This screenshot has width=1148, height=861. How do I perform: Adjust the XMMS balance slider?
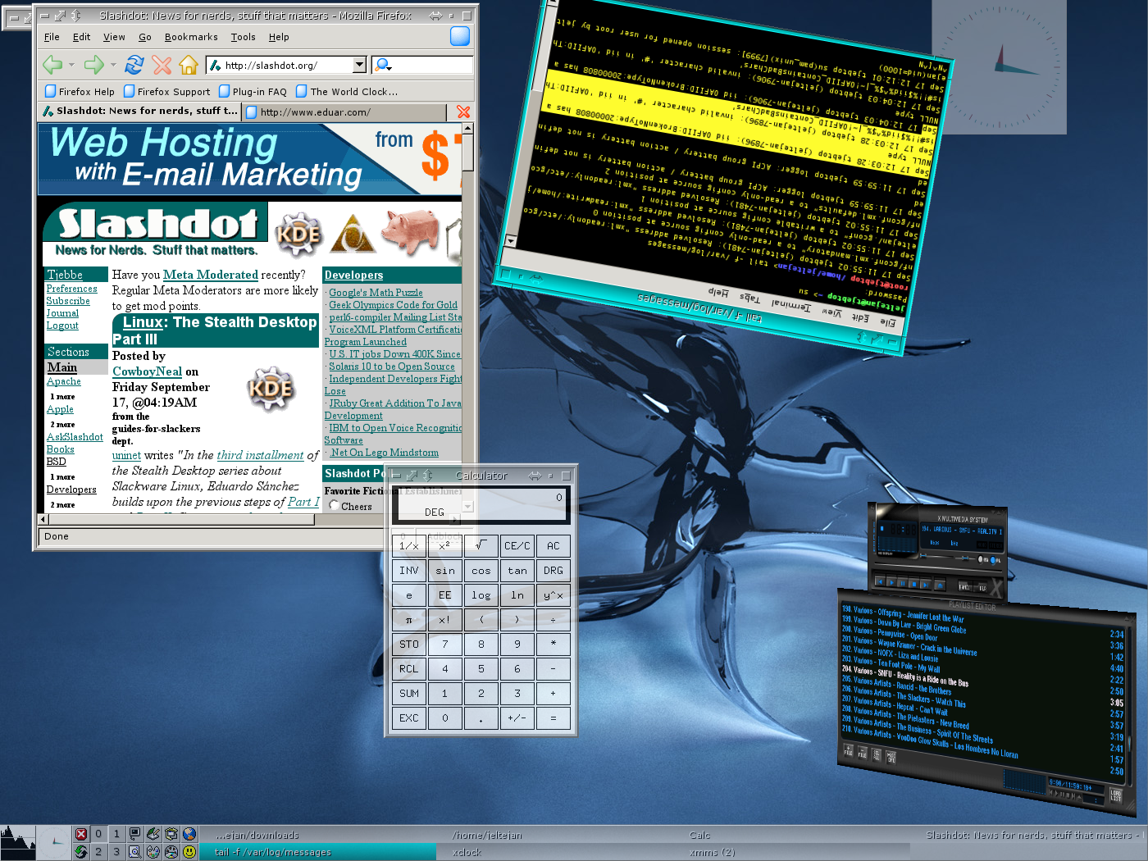(965, 558)
